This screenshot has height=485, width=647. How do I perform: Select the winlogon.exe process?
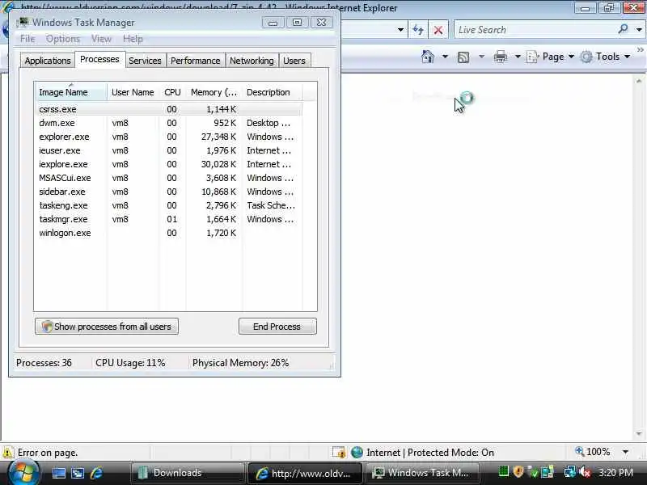tap(168, 233)
